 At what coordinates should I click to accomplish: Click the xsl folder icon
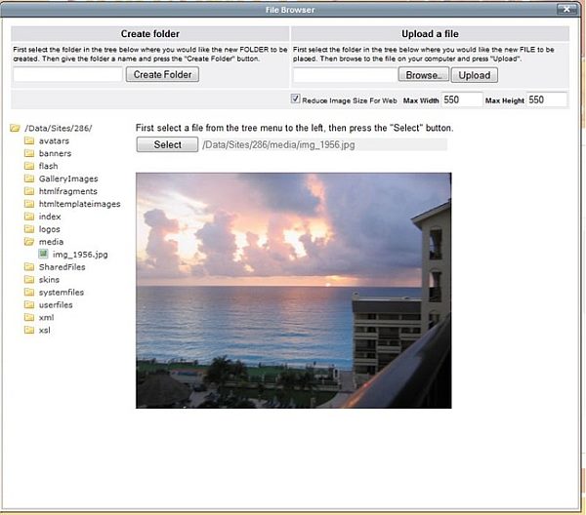(x=29, y=330)
